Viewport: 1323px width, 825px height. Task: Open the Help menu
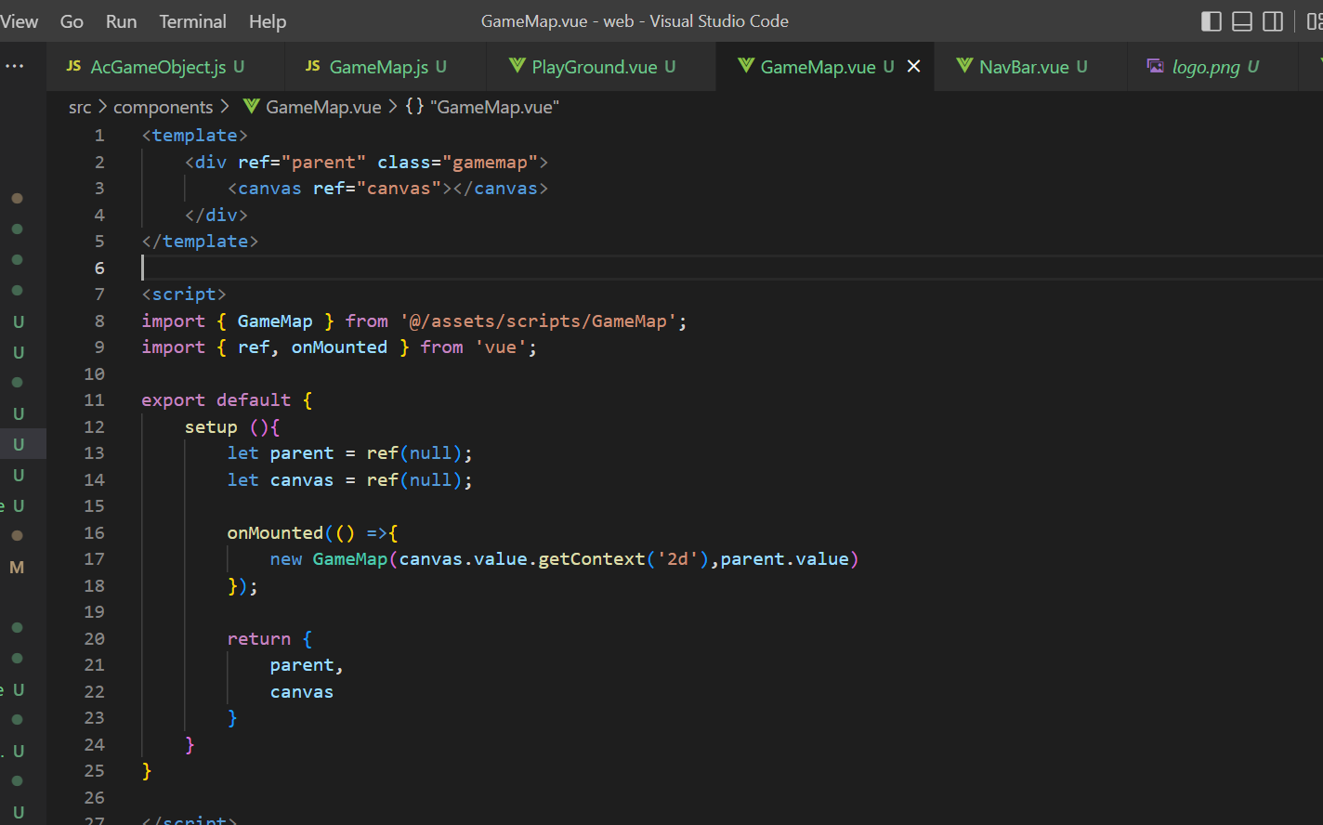click(x=268, y=21)
